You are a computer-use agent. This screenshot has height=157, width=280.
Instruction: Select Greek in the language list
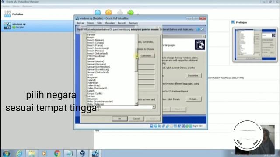click(x=90, y=75)
